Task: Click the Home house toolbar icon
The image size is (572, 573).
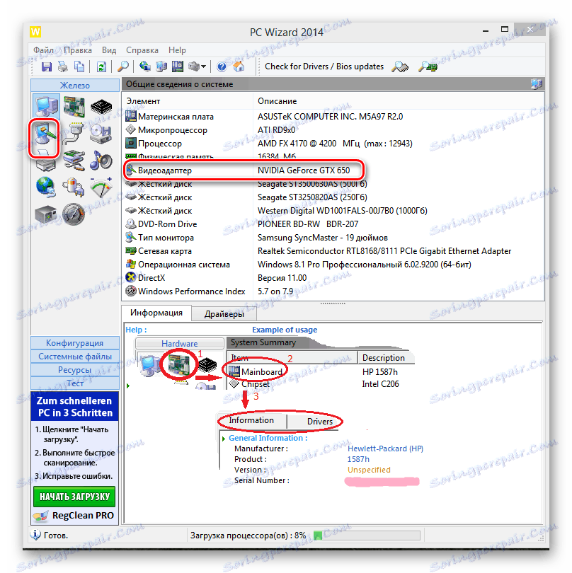Action: pyautogui.click(x=239, y=66)
